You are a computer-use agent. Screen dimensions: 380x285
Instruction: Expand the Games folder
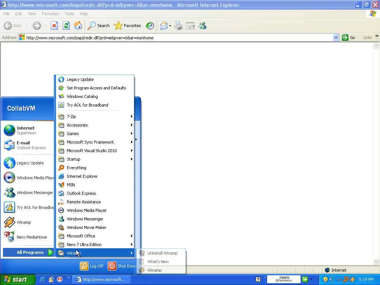[x=95, y=134]
